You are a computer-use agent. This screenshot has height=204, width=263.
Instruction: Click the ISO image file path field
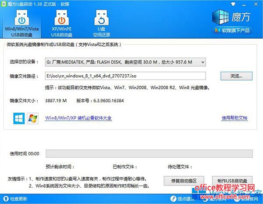(x=125, y=76)
